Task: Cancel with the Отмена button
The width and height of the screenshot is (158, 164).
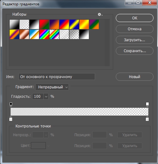Action: point(135,29)
